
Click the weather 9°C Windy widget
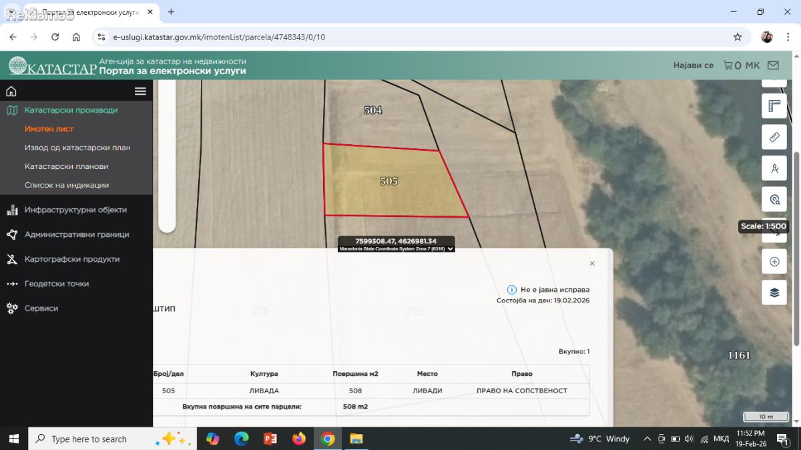(599, 439)
